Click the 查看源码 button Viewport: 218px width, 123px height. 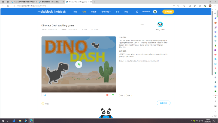(x=163, y=103)
